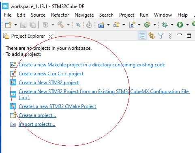The height and width of the screenshot is (153, 195).
Task: Expand dropdown next to the hammer icon
Action: pyautogui.click(x=69, y=25)
